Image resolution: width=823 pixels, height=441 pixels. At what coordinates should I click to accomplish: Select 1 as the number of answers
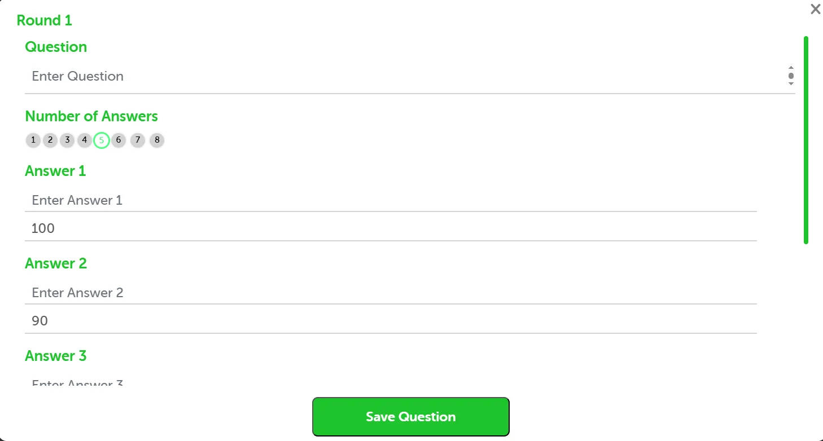pos(33,140)
